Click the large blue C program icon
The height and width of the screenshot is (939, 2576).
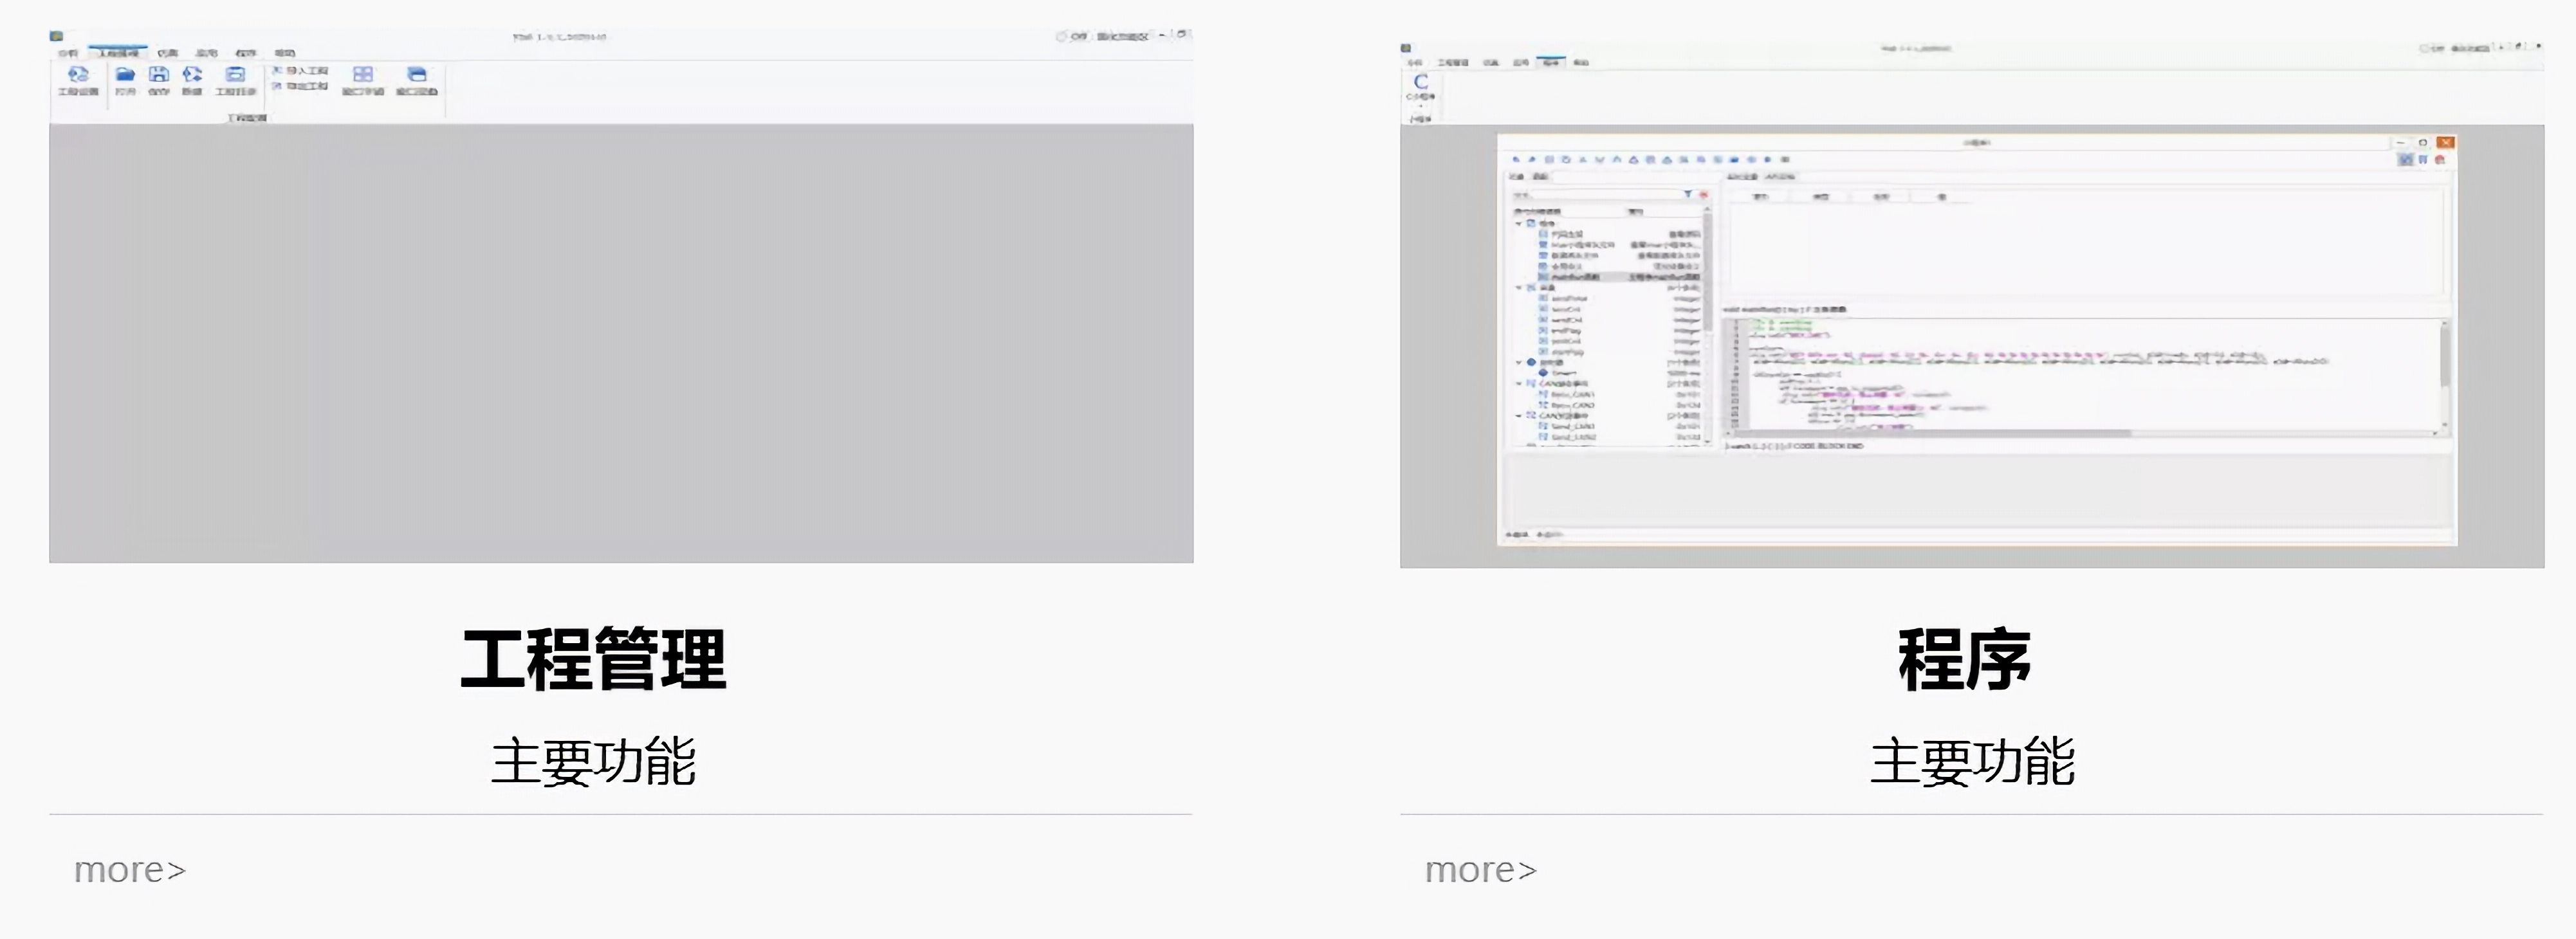[x=1420, y=82]
